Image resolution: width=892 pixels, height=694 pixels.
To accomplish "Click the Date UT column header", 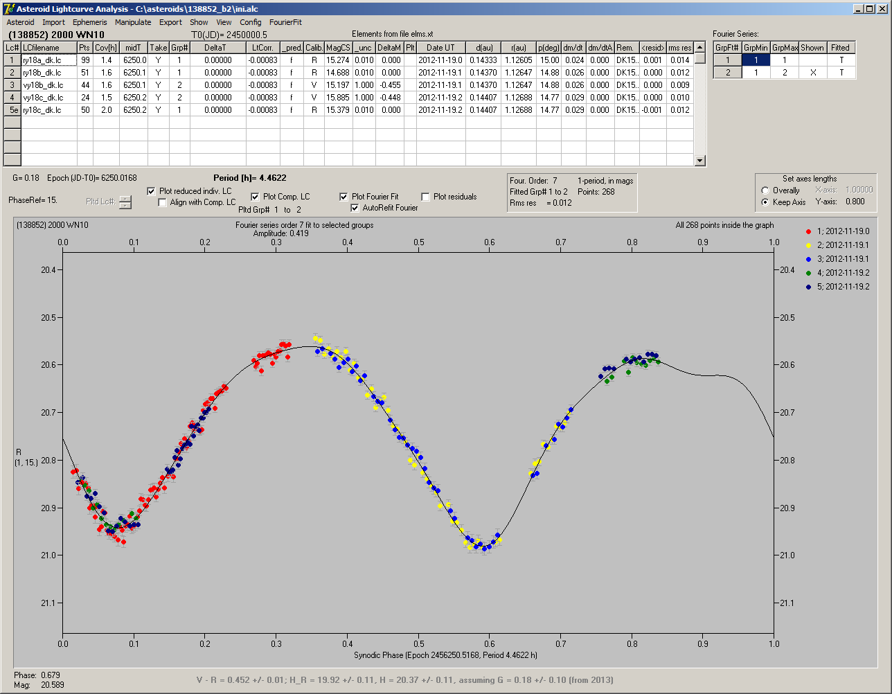I will point(440,48).
